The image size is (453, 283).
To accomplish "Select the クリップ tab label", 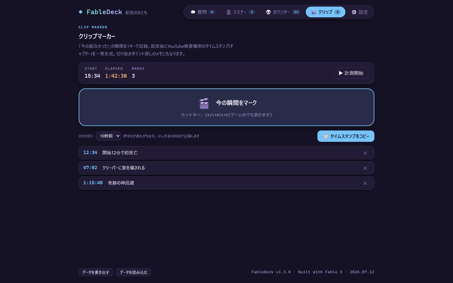I will 325,12.
